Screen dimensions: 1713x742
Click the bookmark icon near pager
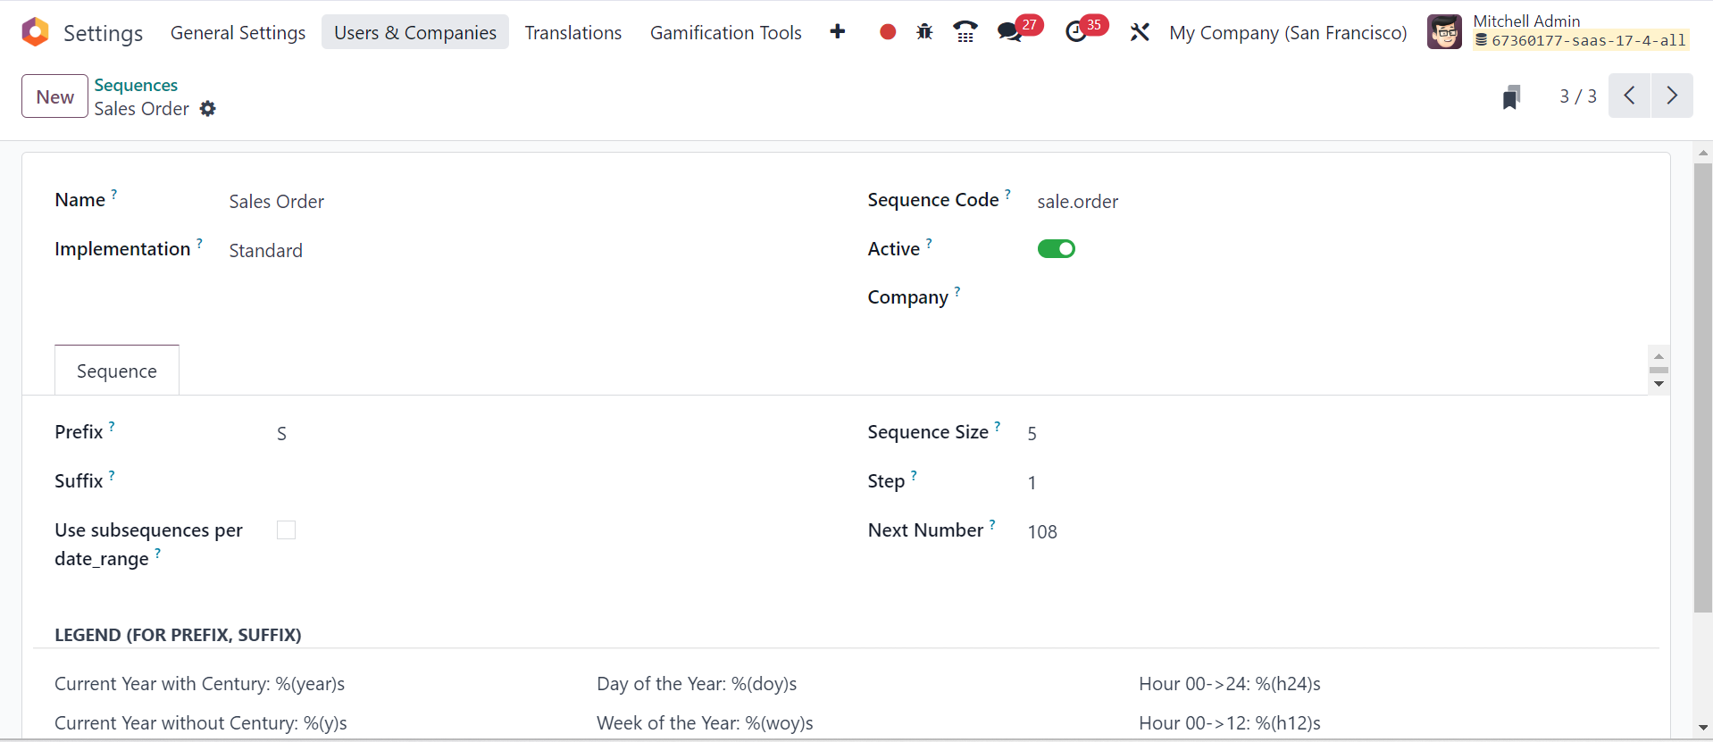(x=1511, y=96)
